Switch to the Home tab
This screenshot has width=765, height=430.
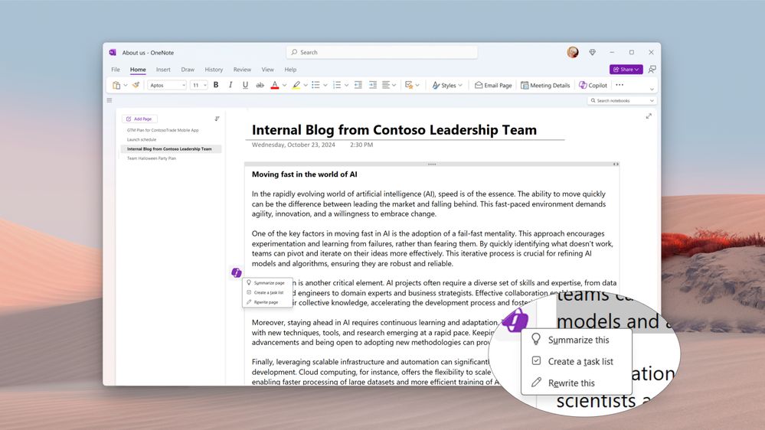[x=138, y=70]
